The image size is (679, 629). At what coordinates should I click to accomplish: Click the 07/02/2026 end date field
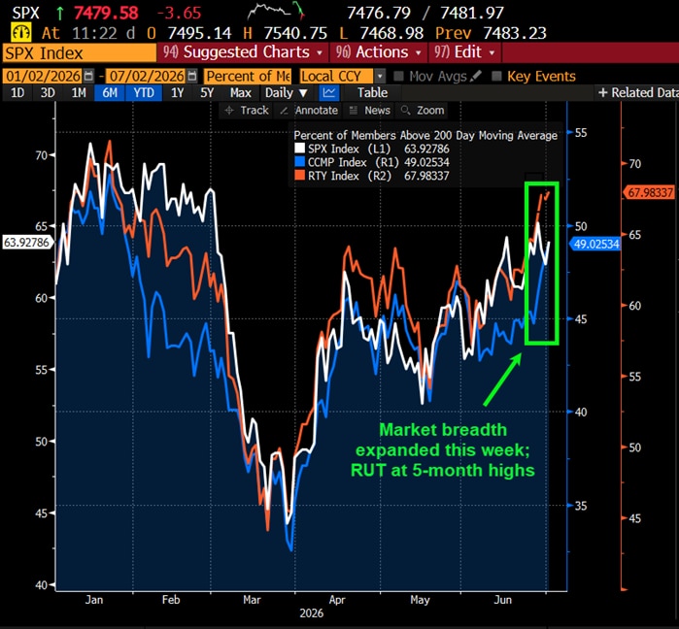147,76
